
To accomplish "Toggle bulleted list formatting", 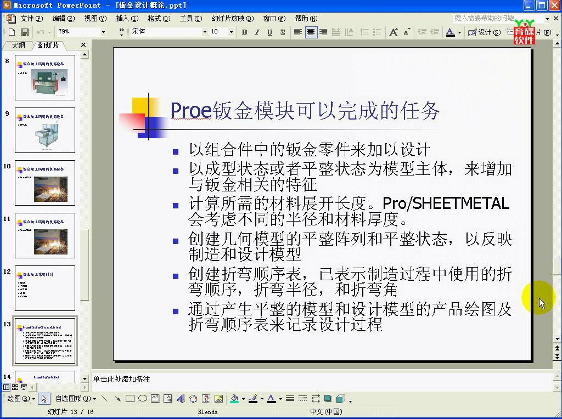I will point(377,32).
